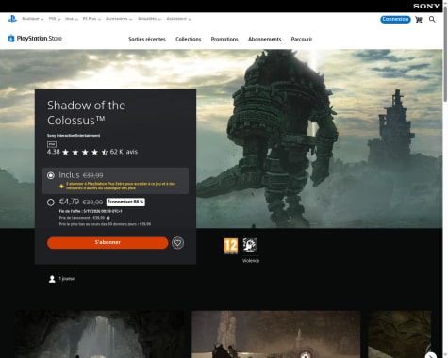Click the Connexion sign-in button
The height and width of the screenshot is (358, 448).
(395, 20)
